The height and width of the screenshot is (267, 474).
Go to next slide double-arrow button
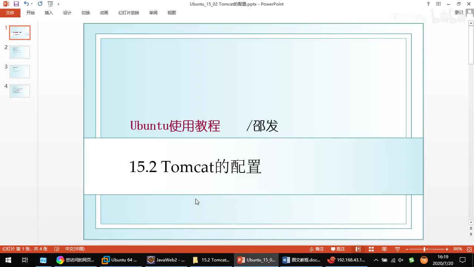tap(471, 235)
